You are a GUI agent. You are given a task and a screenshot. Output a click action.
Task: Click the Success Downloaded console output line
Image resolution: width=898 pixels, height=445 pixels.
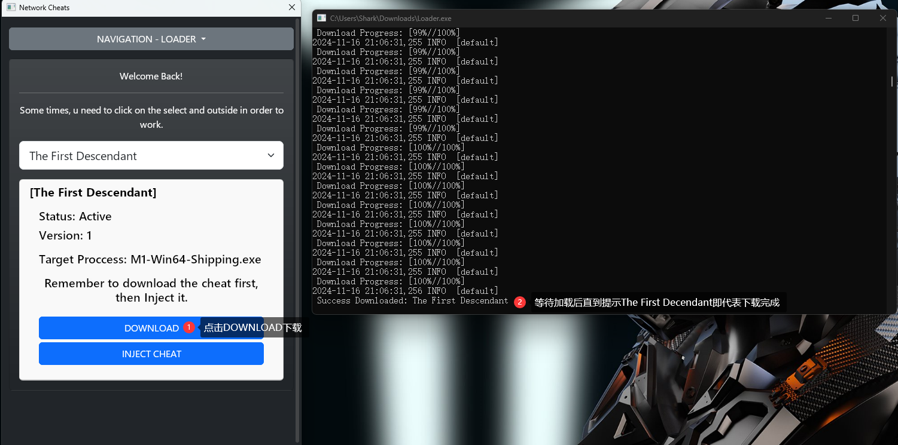(x=412, y=300)
